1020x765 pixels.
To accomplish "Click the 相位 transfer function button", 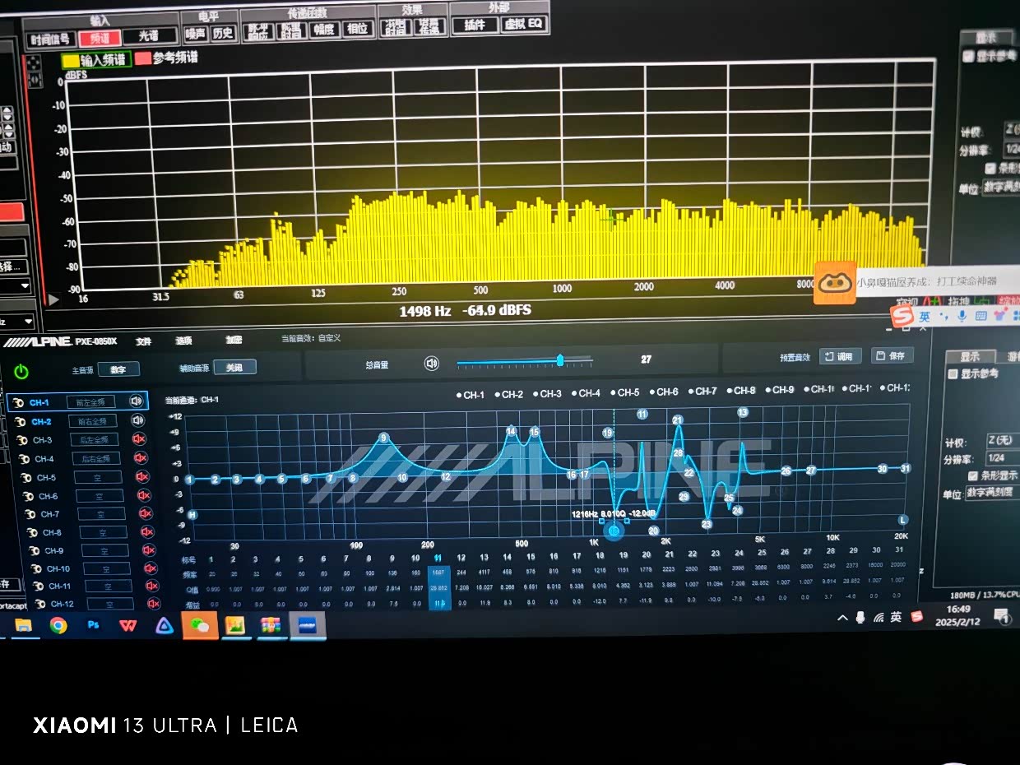I will tap(357, 29).
